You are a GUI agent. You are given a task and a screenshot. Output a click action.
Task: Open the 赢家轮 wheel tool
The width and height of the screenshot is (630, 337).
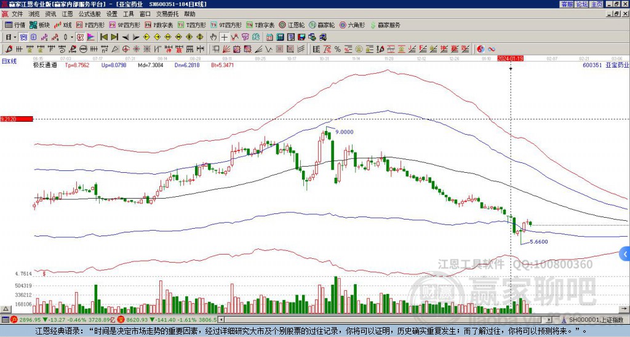(x=322, y=25)
